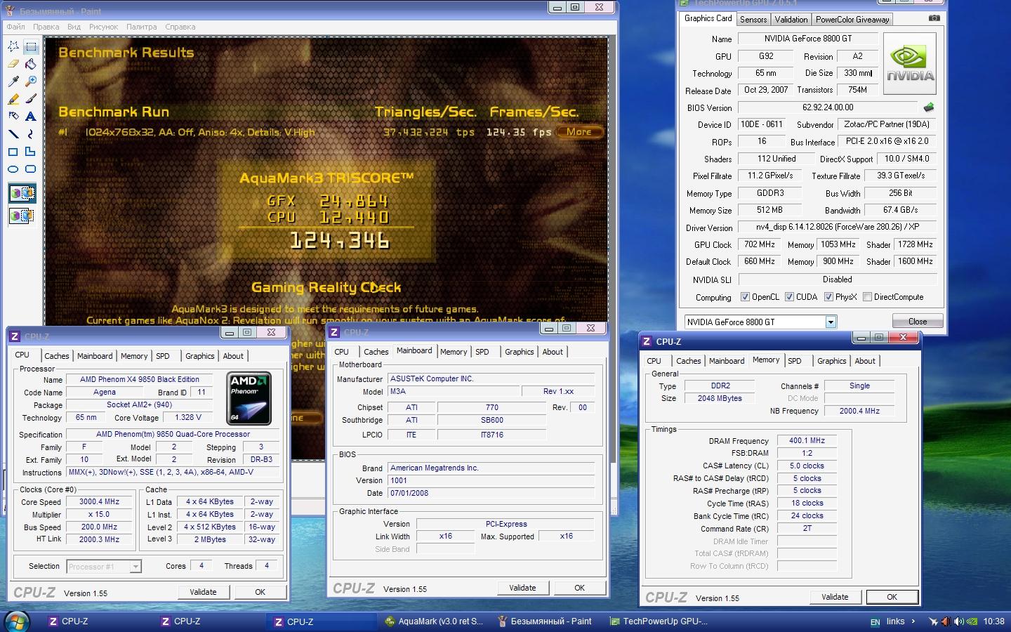
Task: Click the BIOS Version field 62.92.24.00.00
Action: pos(828,107)
